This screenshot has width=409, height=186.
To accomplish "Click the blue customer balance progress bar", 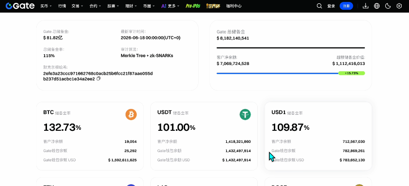I will pyautogui.click(x=277, y=73).
